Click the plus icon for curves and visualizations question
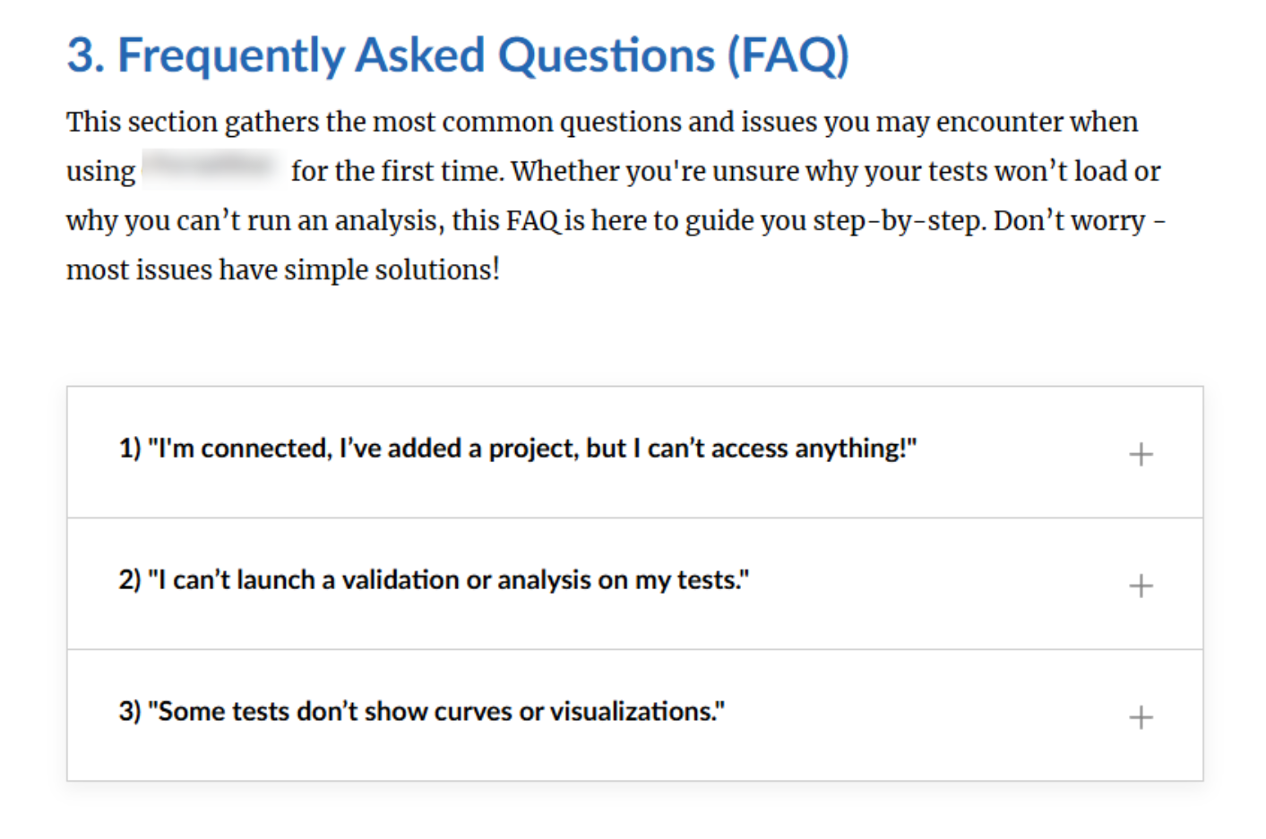 point(1140,717)
